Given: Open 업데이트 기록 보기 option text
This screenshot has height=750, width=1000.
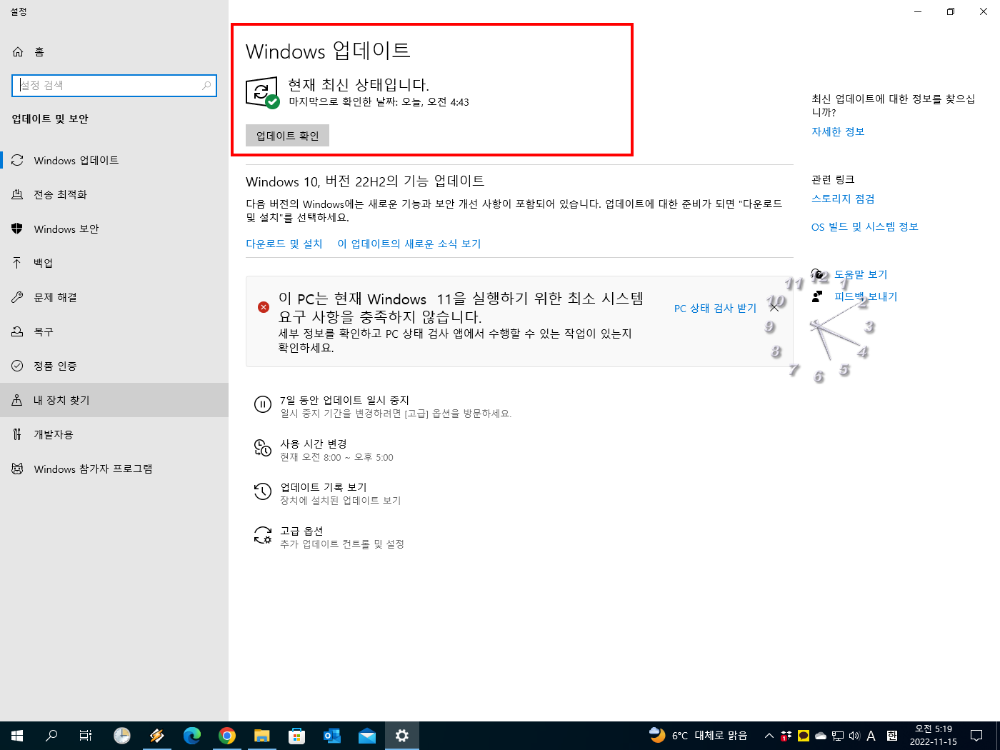Looking at the screenshot, I should [x=323, y=487].
